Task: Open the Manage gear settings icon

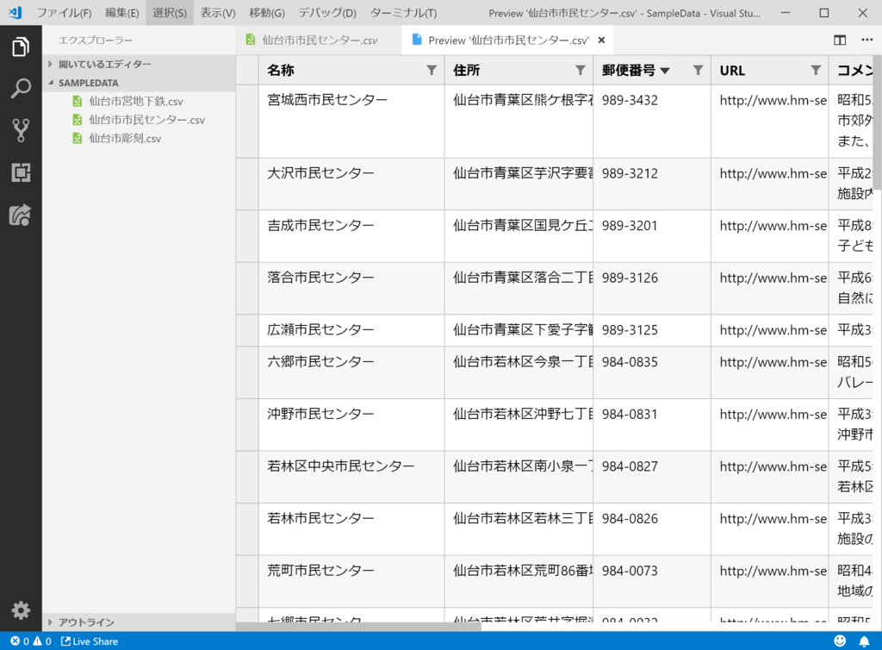Action: click(x=21, y=610)
